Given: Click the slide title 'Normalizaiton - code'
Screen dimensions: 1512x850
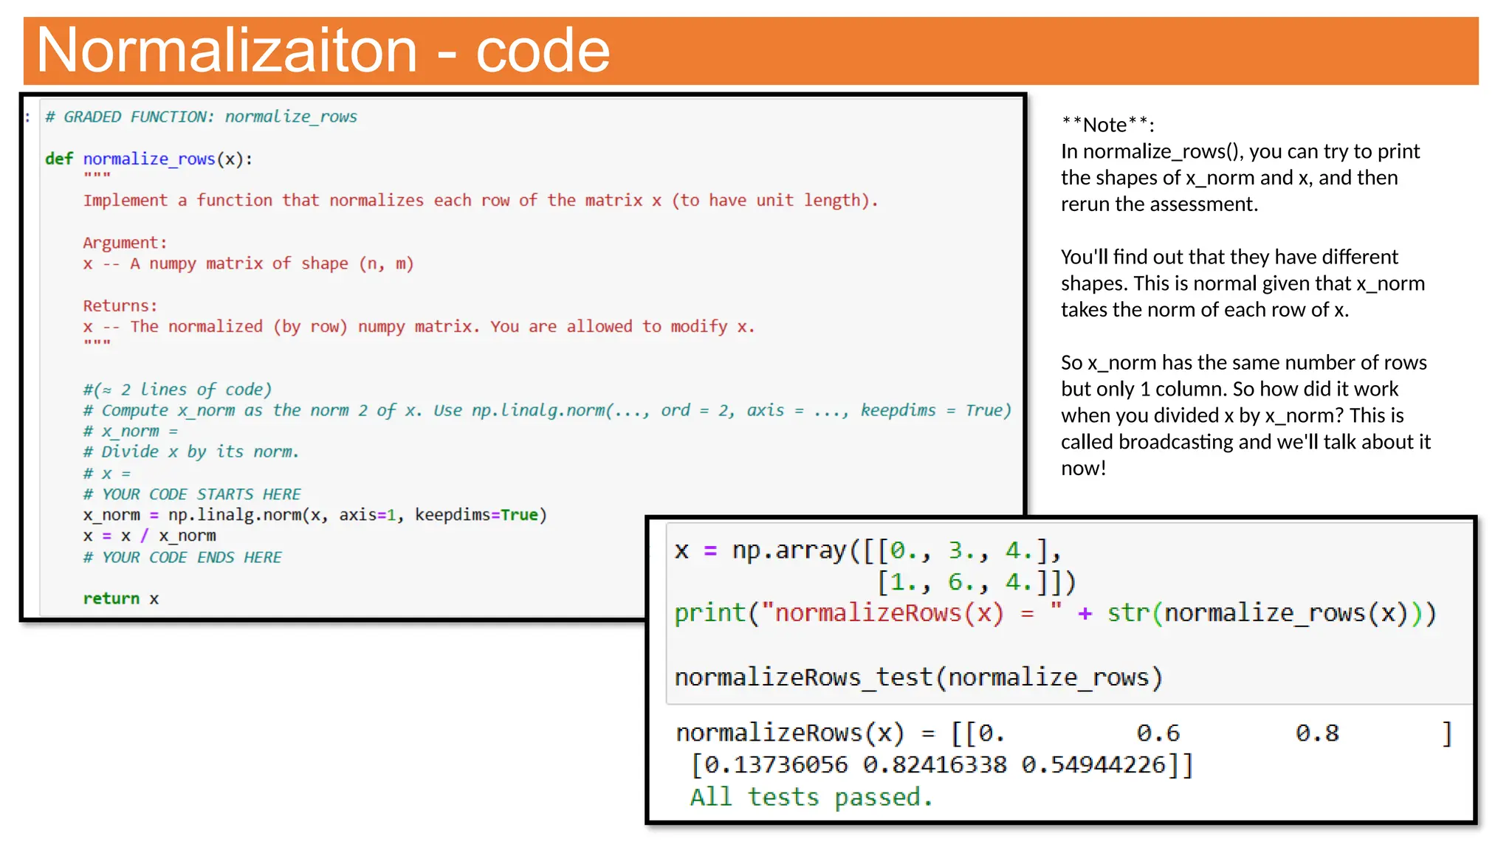Looking at the screenshot, I should 323,50.
